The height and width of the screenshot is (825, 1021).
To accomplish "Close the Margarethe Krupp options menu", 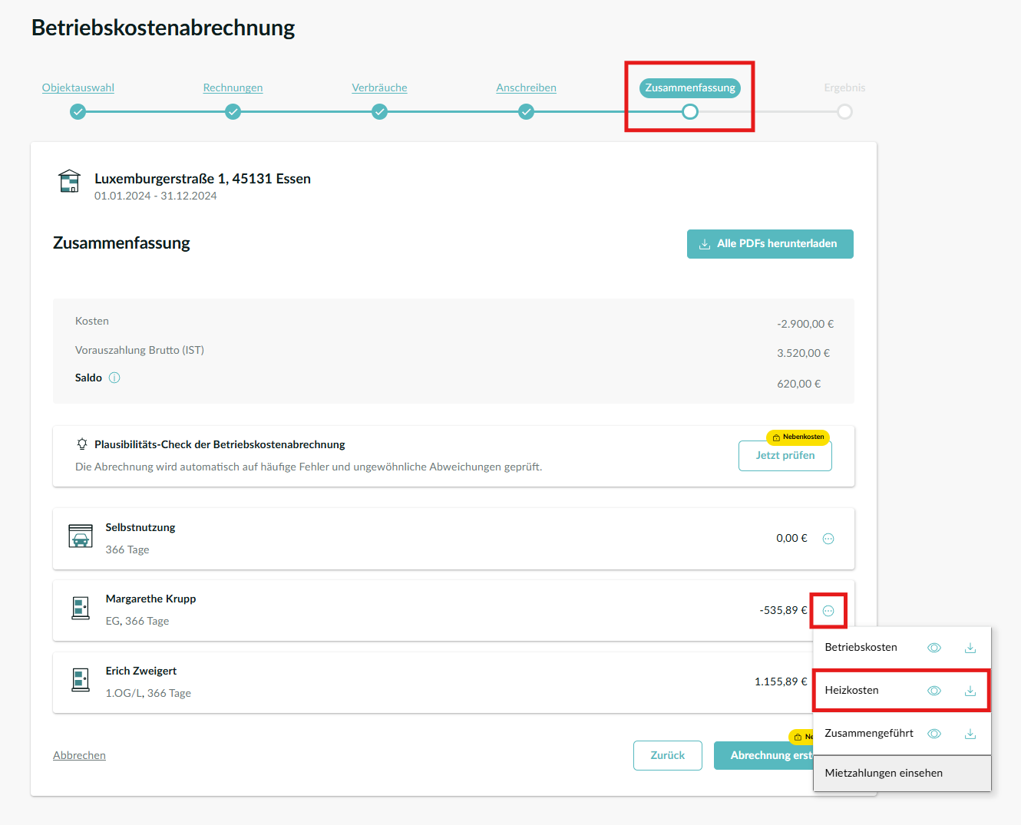I will pos(828,611).
